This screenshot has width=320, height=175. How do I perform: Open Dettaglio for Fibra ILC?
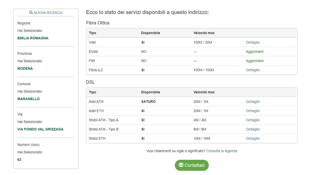(252, 70)
